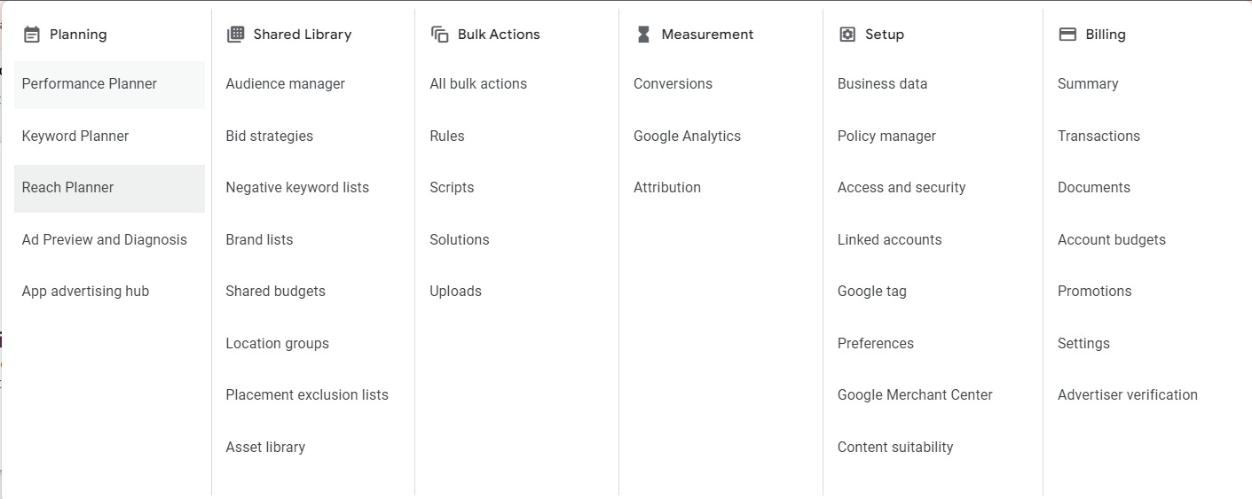
Task: Click the Billing credit card icon
Action: coord(1067,35)
